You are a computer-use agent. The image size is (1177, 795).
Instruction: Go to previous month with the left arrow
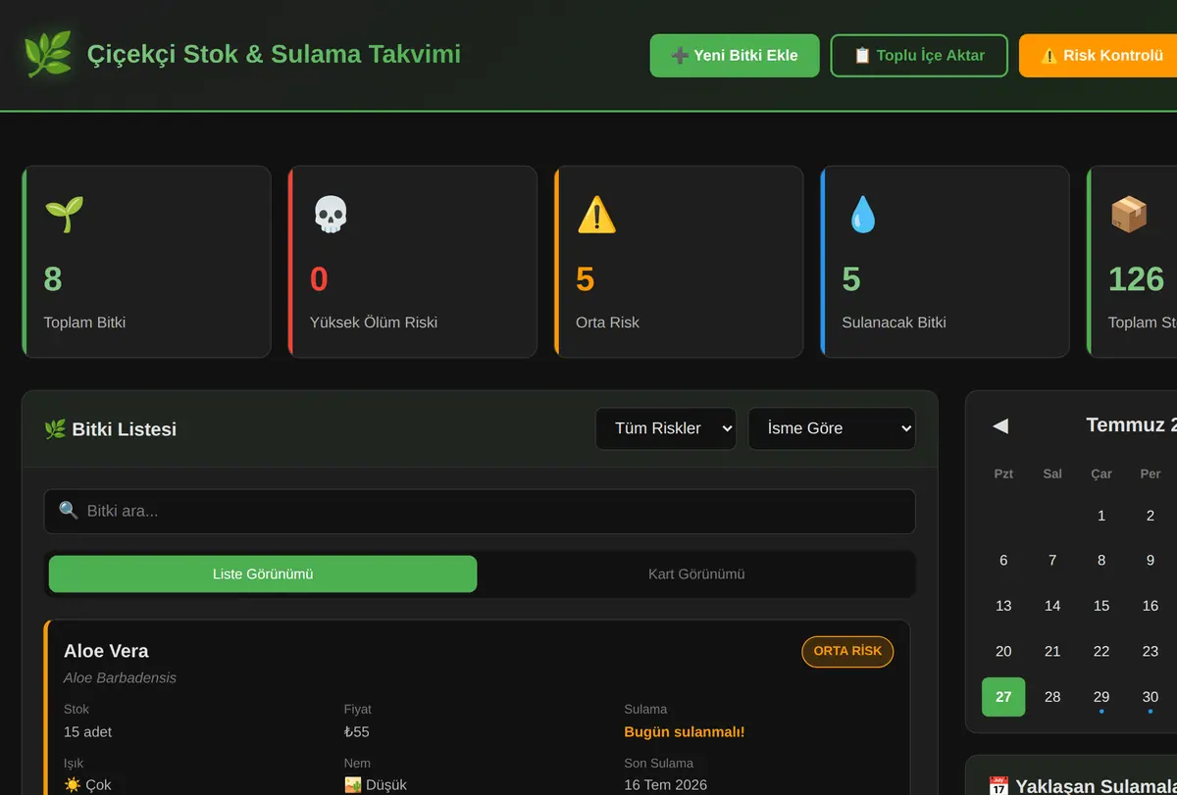coord(1000,425)
